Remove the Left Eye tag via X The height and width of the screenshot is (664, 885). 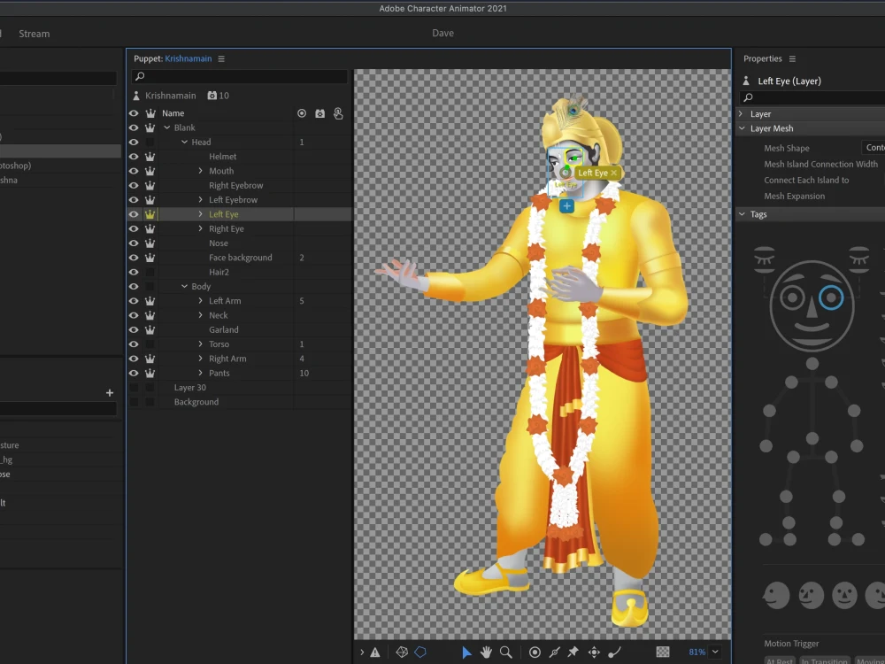tap(614, 173)
